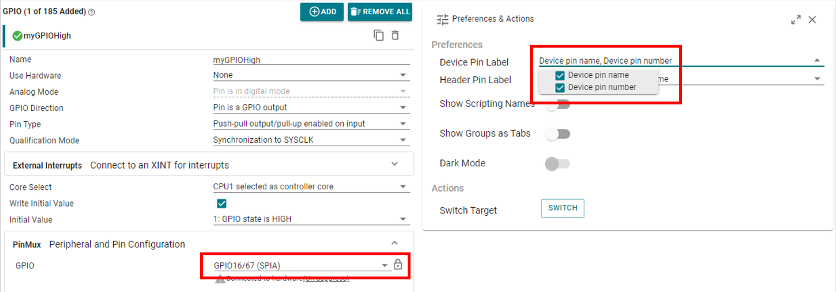Expand the External Interrupts section
The width and height of the screenshot is (836, 292).
pyautogui.click(x=394, y=165)
